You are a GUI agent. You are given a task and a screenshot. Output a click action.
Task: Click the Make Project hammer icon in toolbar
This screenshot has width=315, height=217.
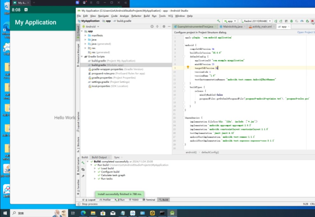point(219,21)
